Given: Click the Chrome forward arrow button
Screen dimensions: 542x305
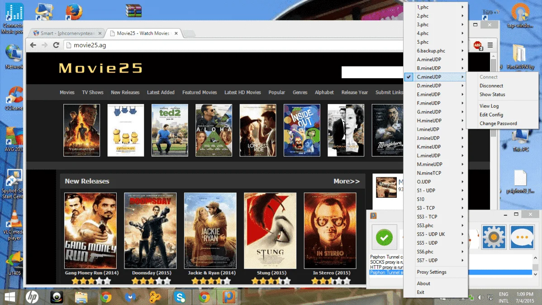Looking at the screenshot, I should tap(45, 45).
